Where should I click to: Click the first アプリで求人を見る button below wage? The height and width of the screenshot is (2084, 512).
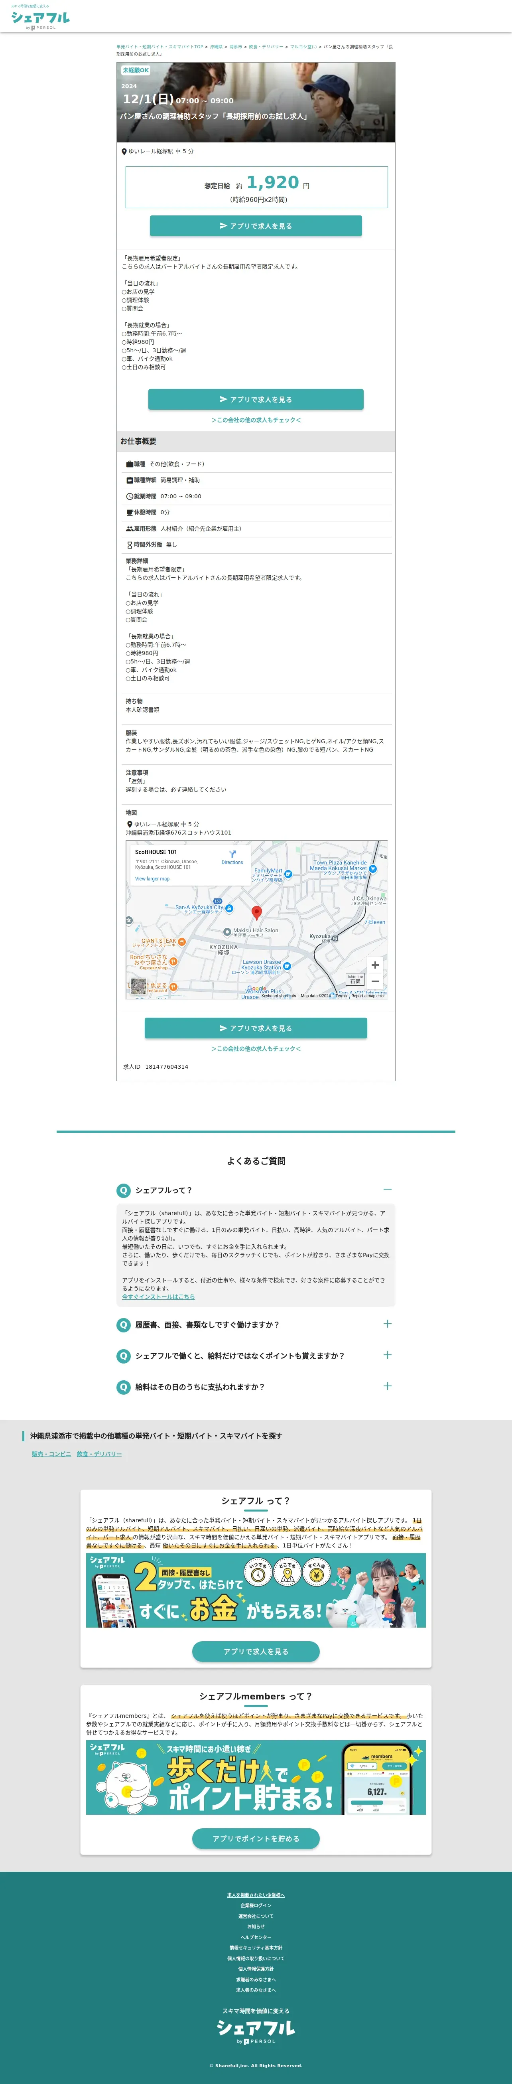tap(256, 226)
